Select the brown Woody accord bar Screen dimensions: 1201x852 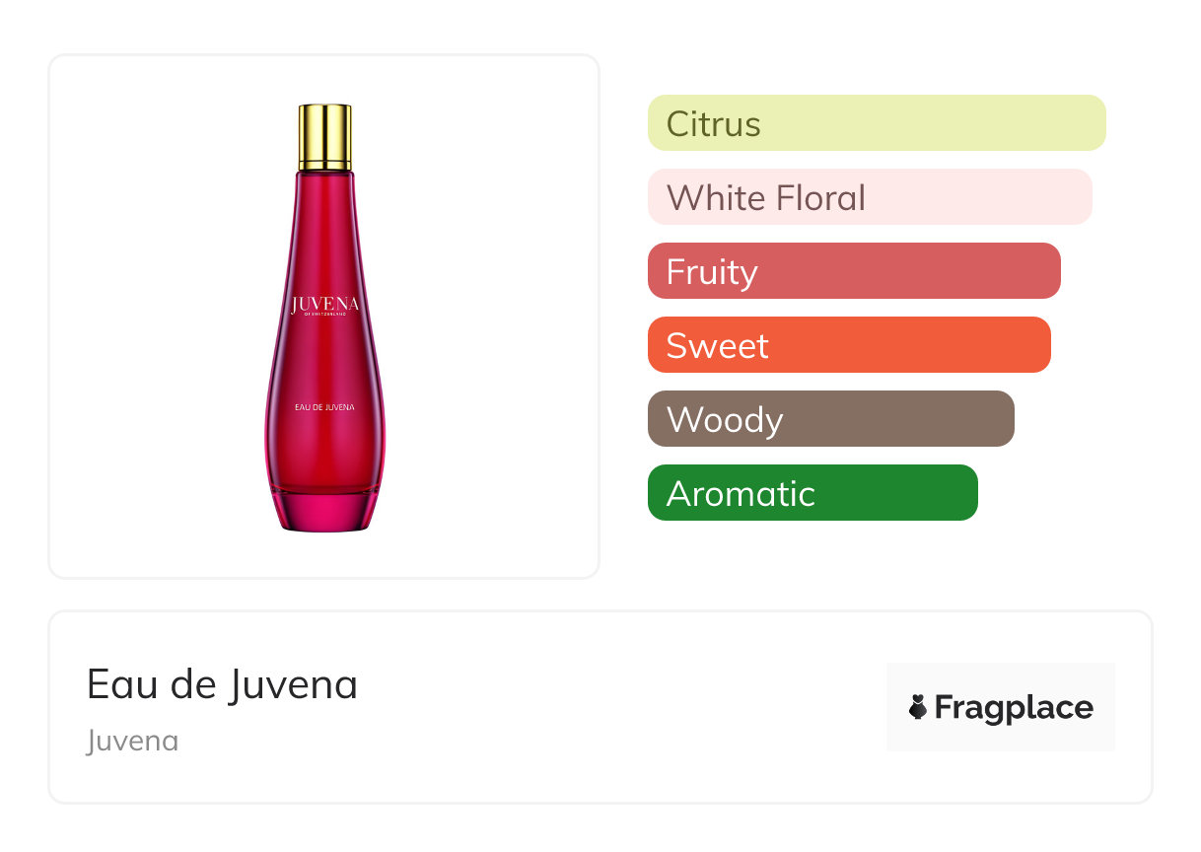(x=830, y=419)
